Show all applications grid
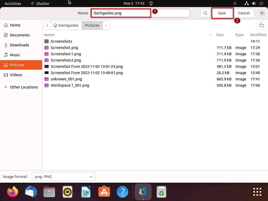 257,192
